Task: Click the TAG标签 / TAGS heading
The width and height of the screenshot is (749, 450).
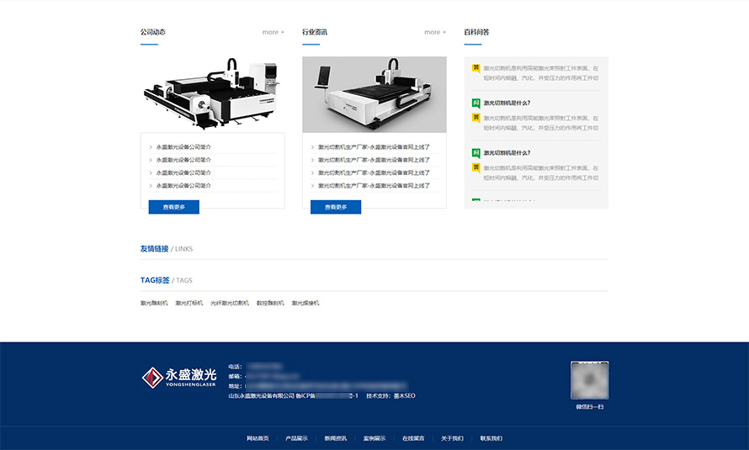Action: pos(167,280)
